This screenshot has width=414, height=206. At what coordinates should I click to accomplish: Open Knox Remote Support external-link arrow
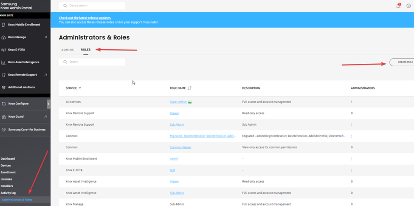46,75
